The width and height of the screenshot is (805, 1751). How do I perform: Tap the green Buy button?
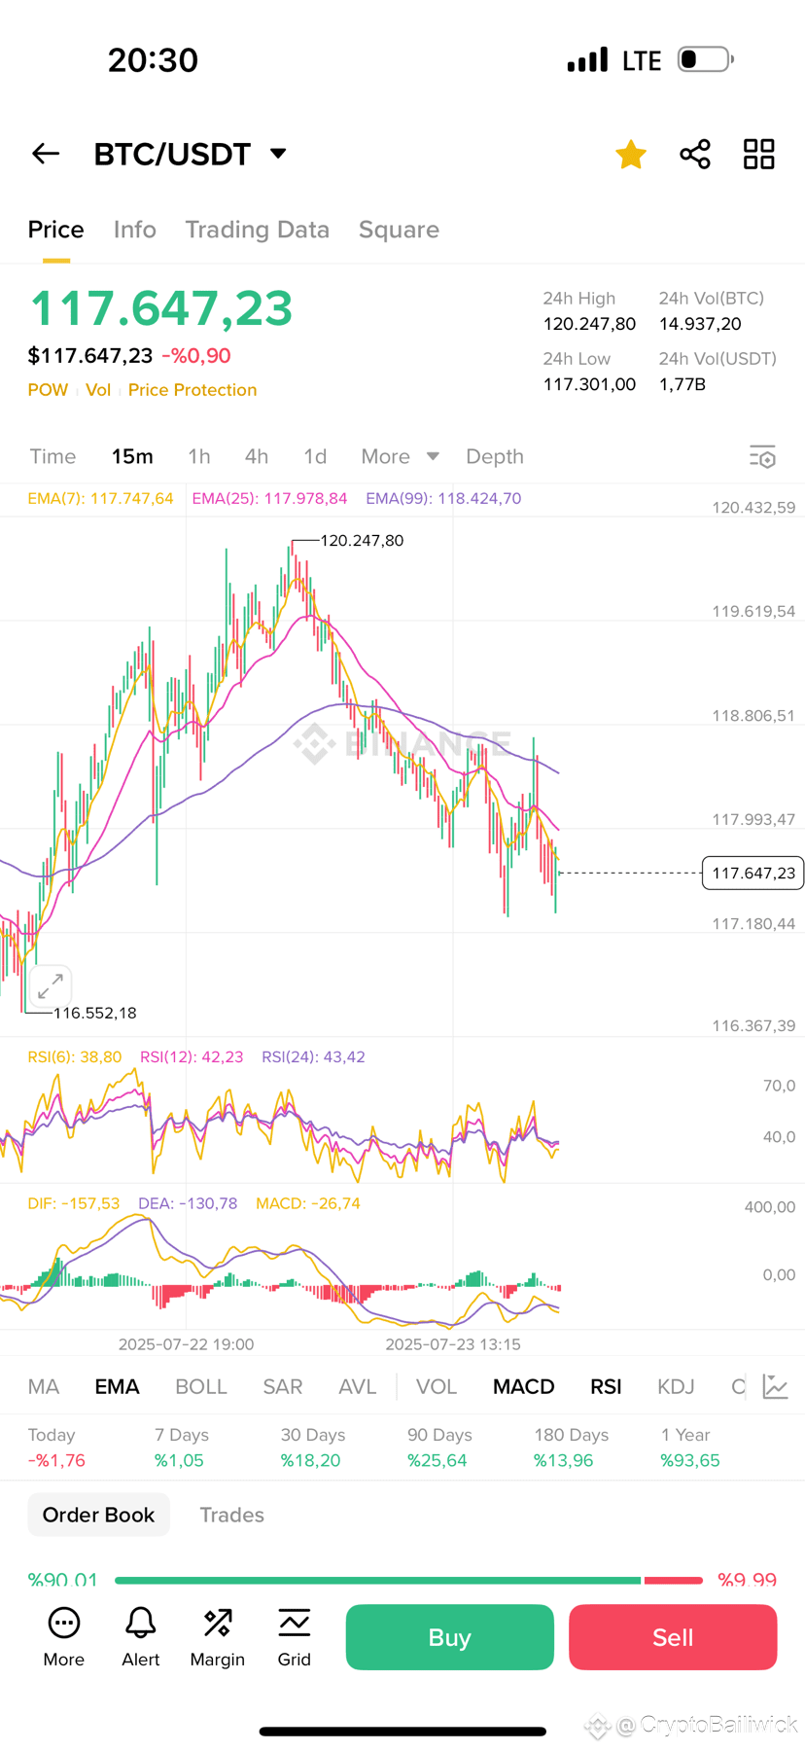tap(450, 1637)
